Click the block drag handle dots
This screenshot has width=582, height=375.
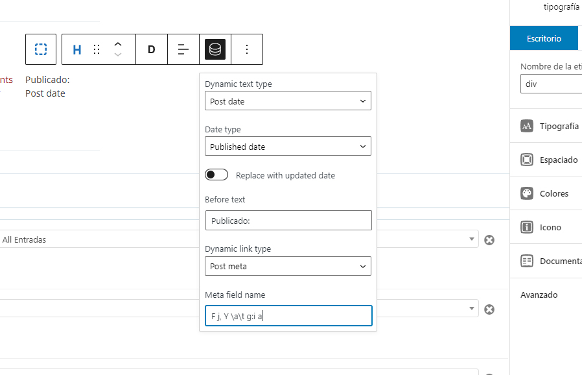pos(97,49)
